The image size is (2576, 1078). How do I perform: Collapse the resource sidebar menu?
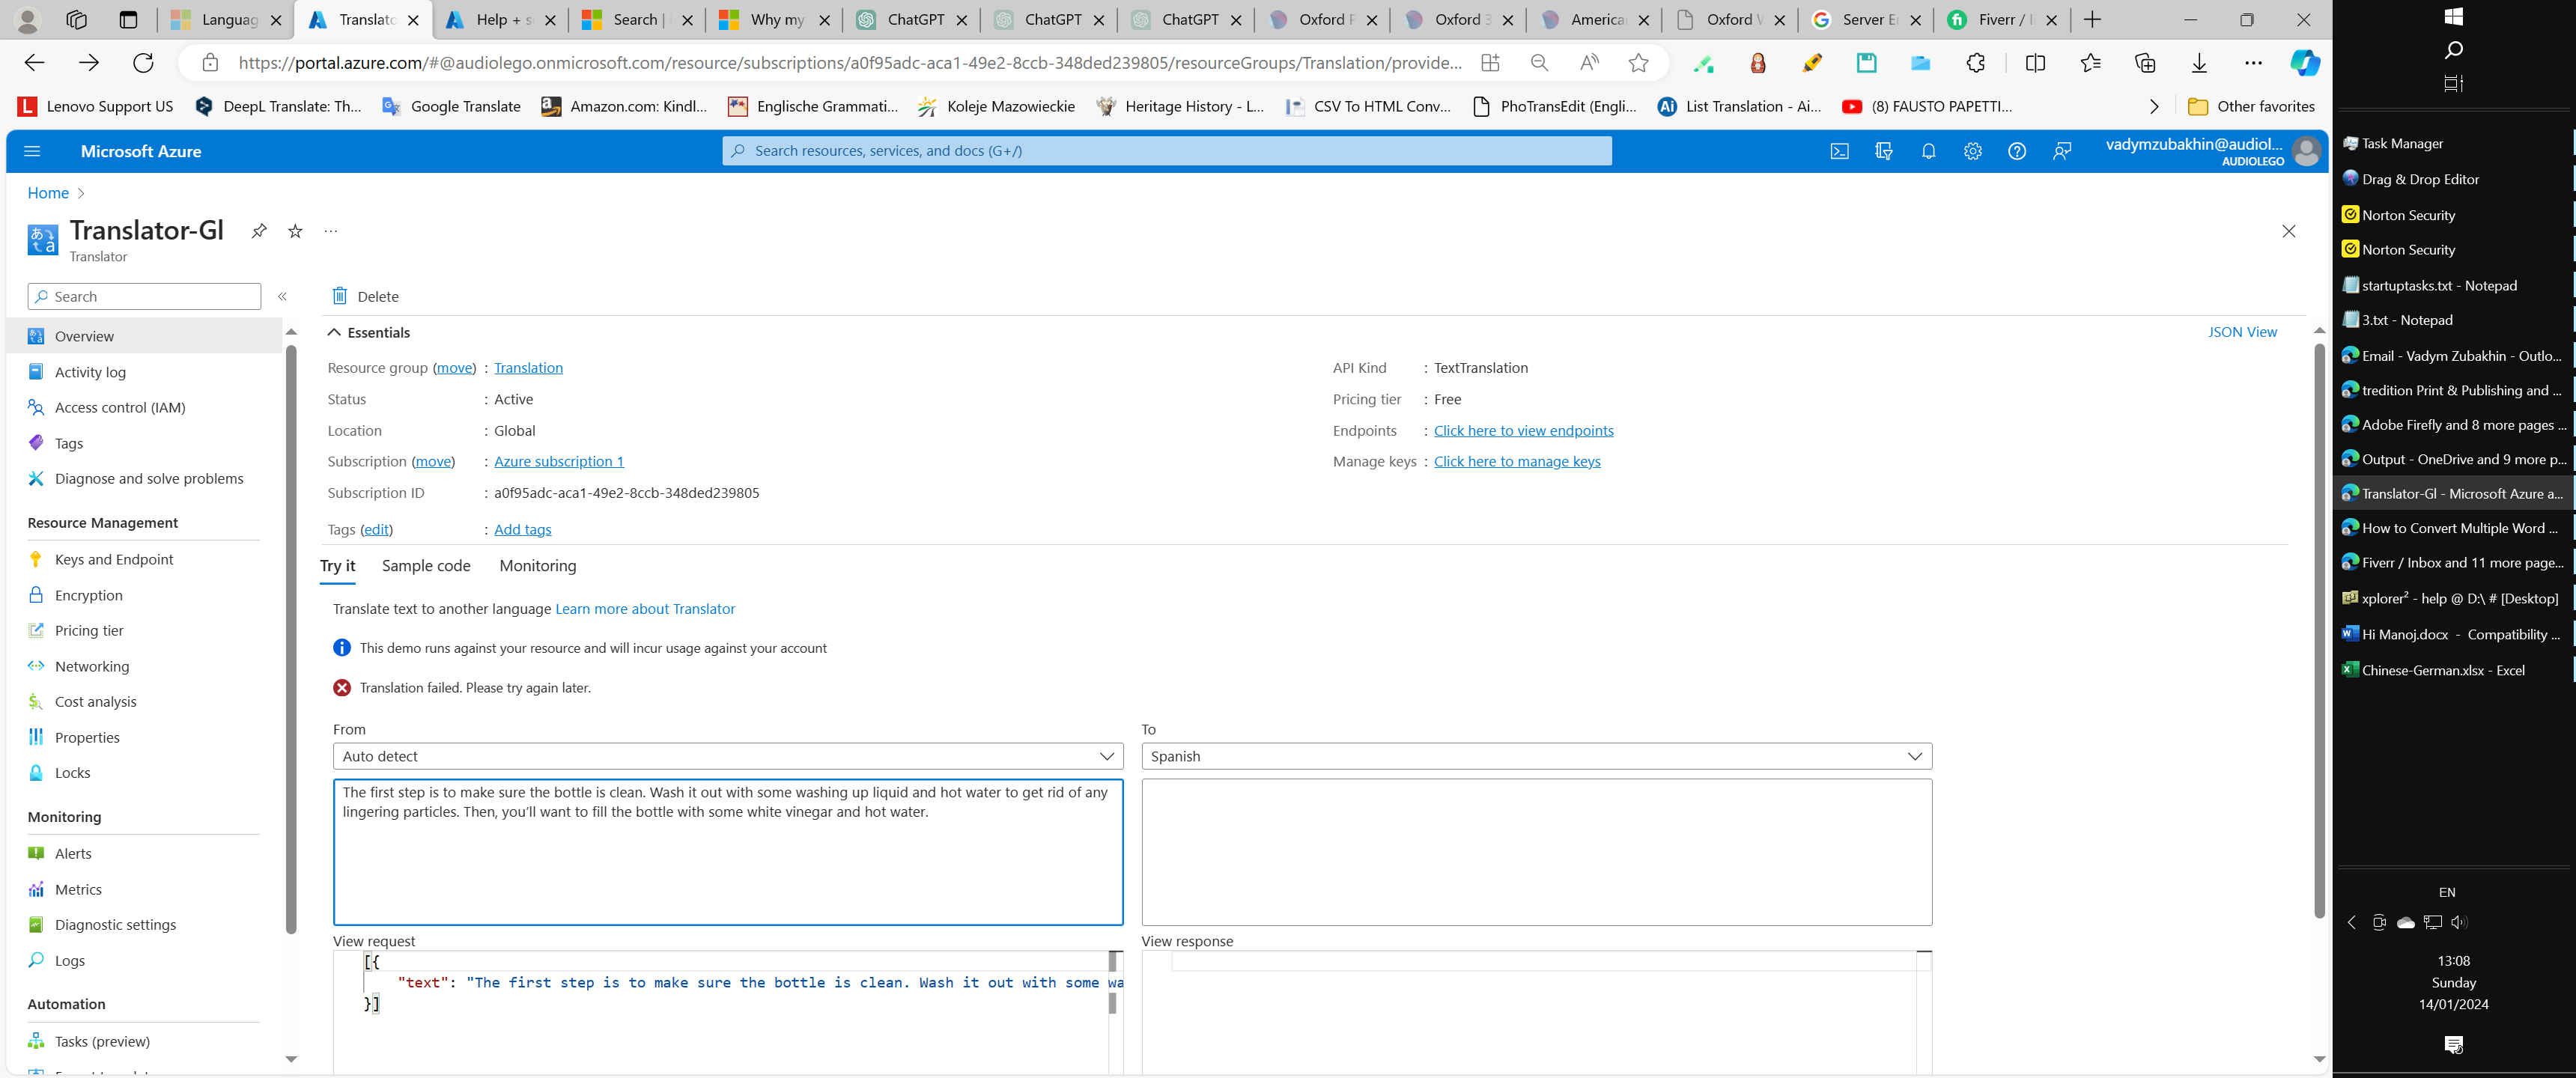pos(283,296)
